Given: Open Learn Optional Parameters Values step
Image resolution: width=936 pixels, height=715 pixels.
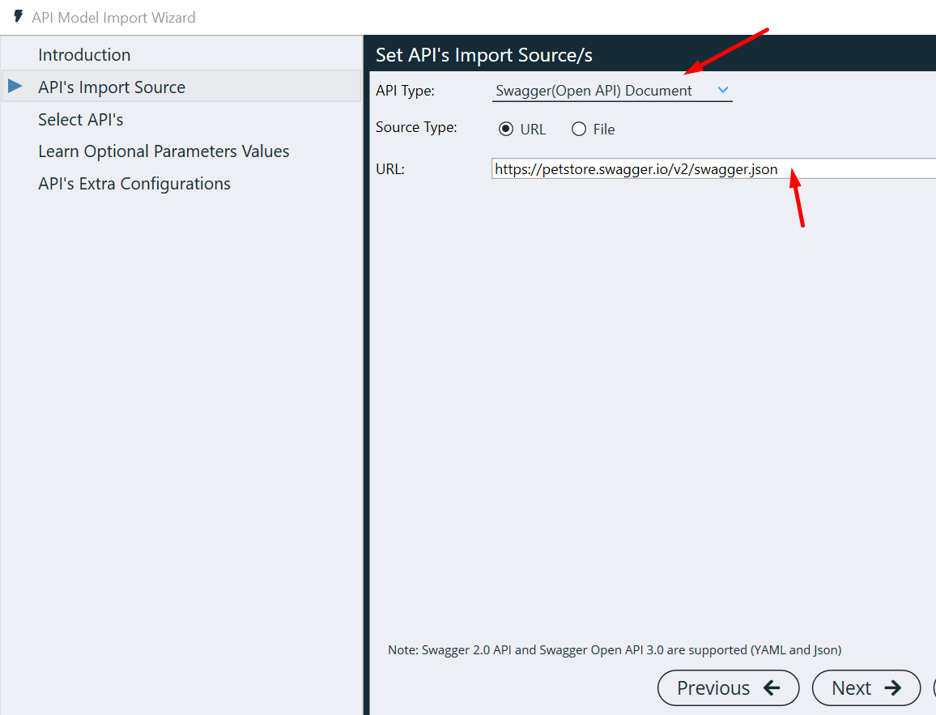Looking at the screenshot, I should 164,151.
